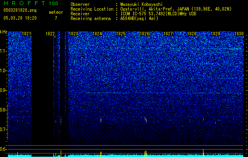The width and height of the screenshot is (248, 157).
Task: Click the 1828 time marker
Action: 192,34
